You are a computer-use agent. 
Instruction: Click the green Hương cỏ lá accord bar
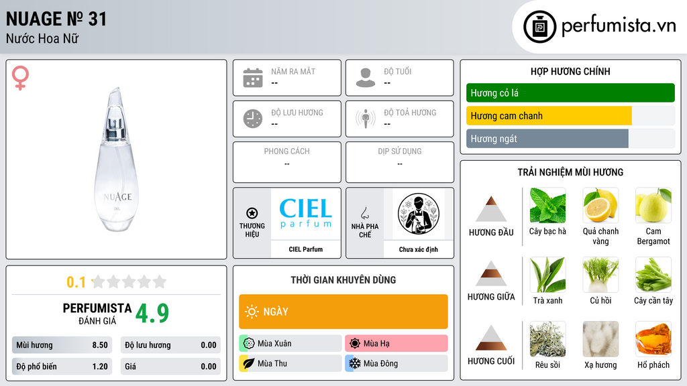(570, 92)
